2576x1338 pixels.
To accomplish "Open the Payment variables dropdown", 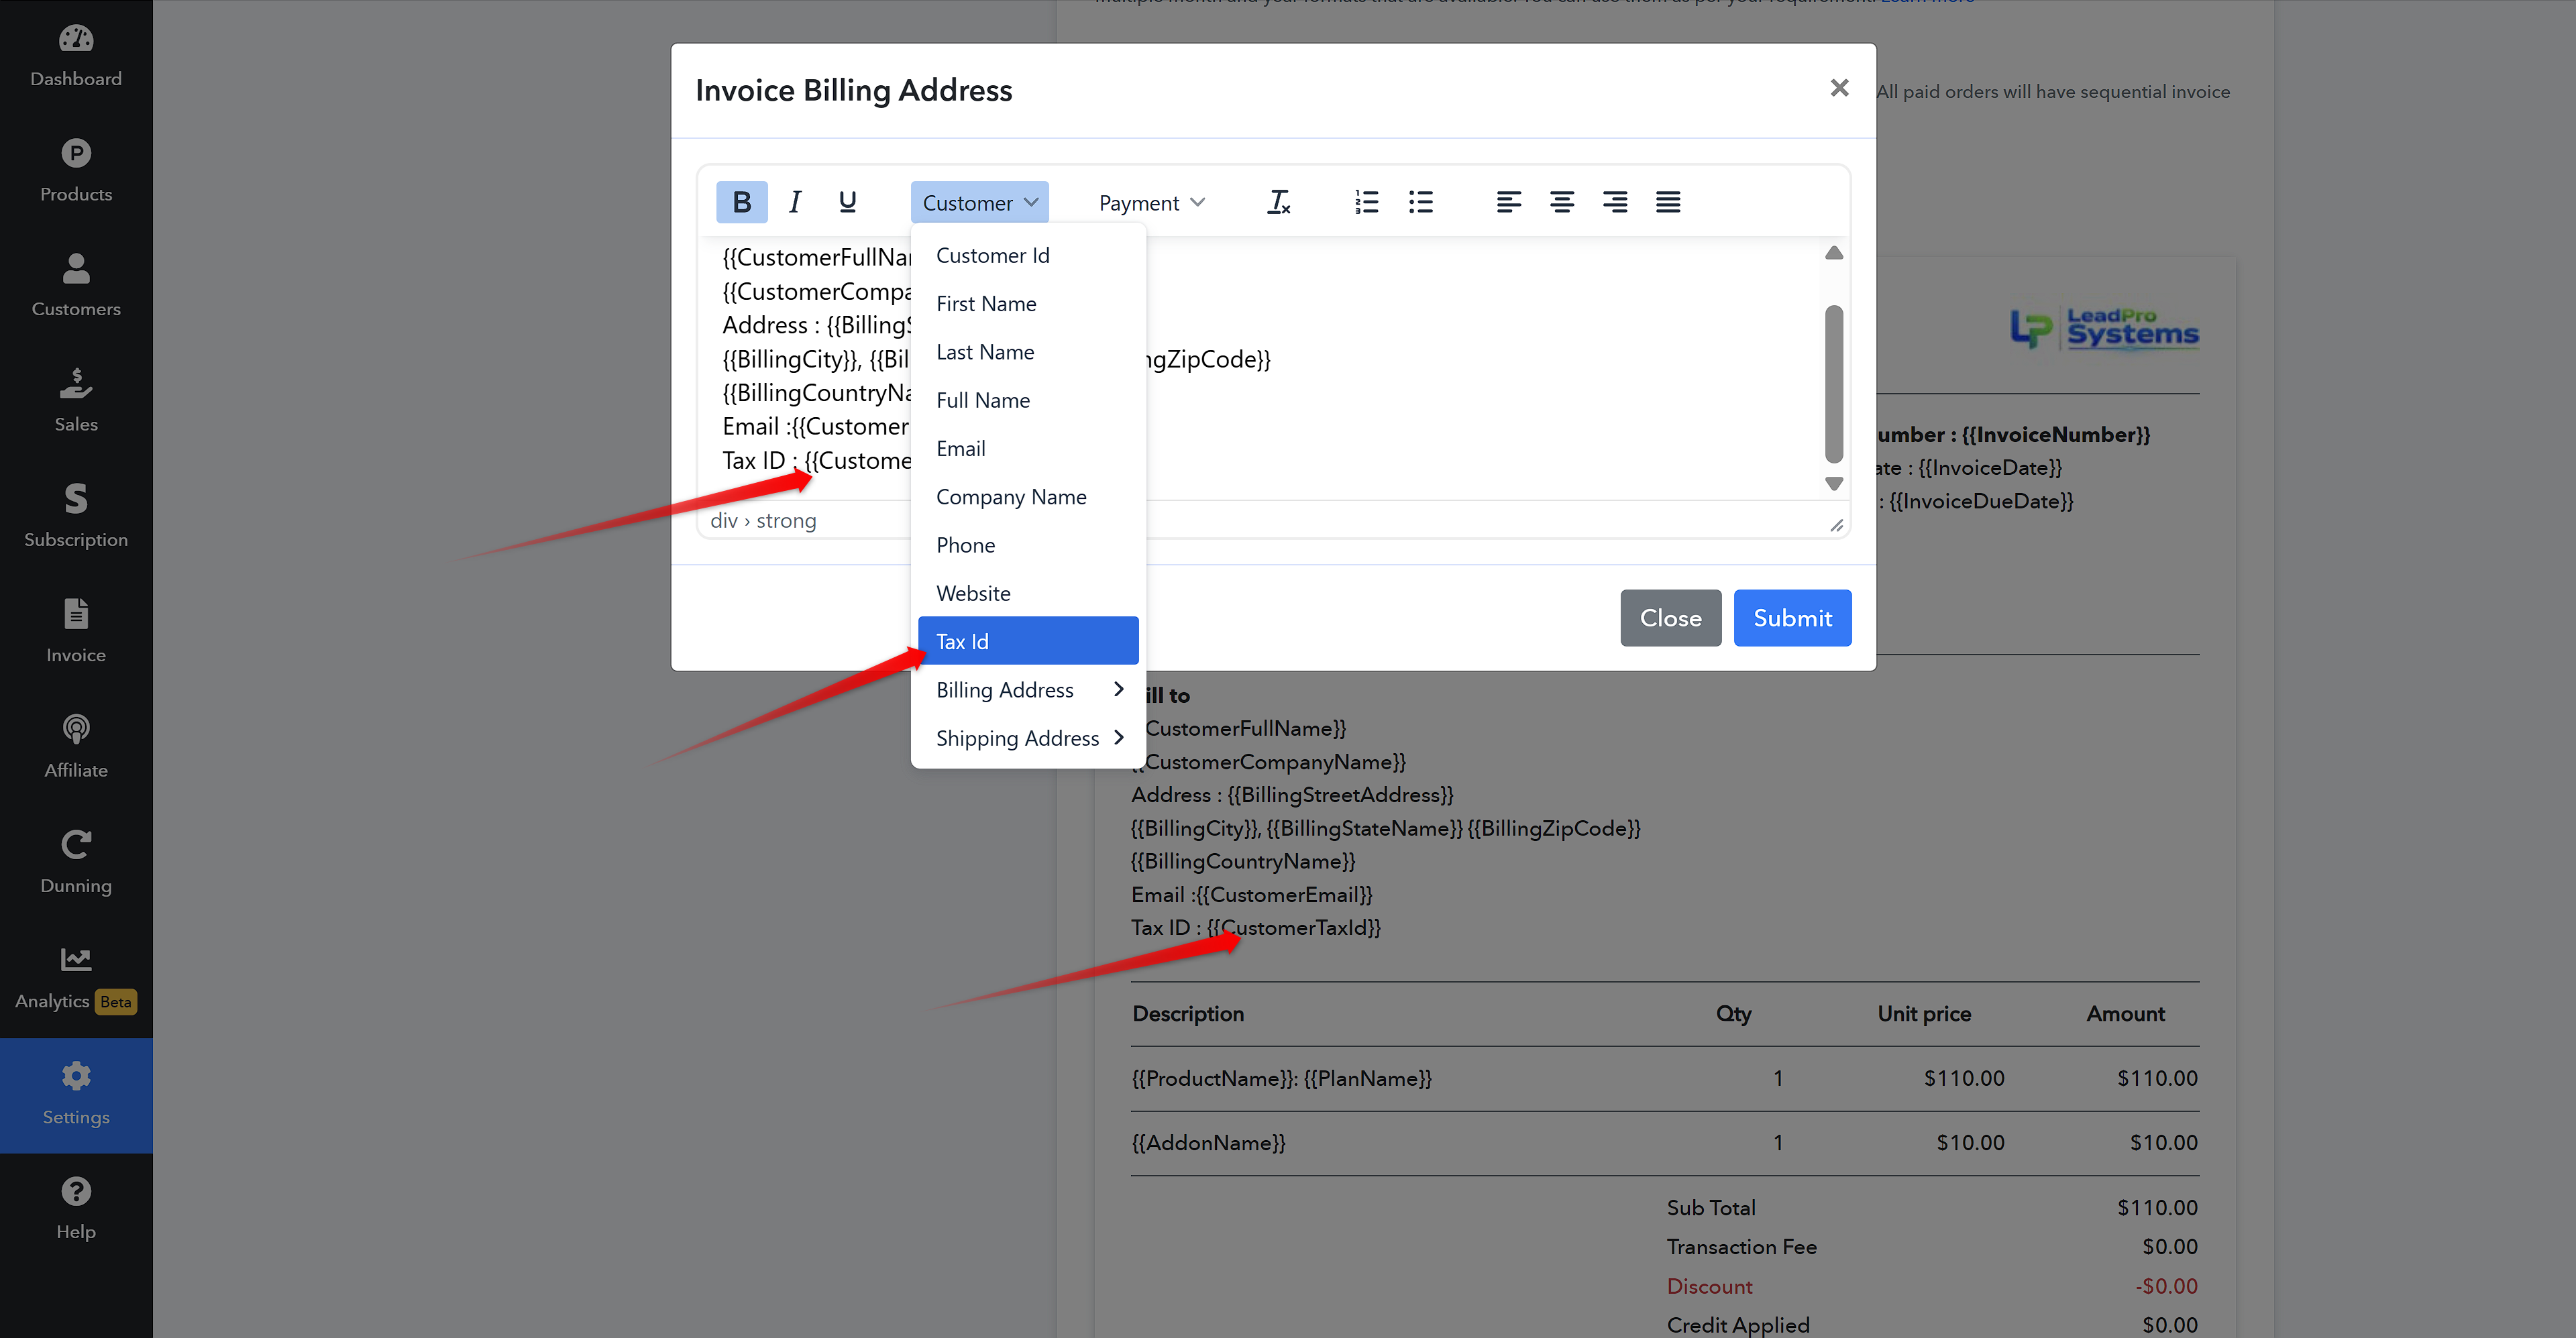I will [1151, 203].
